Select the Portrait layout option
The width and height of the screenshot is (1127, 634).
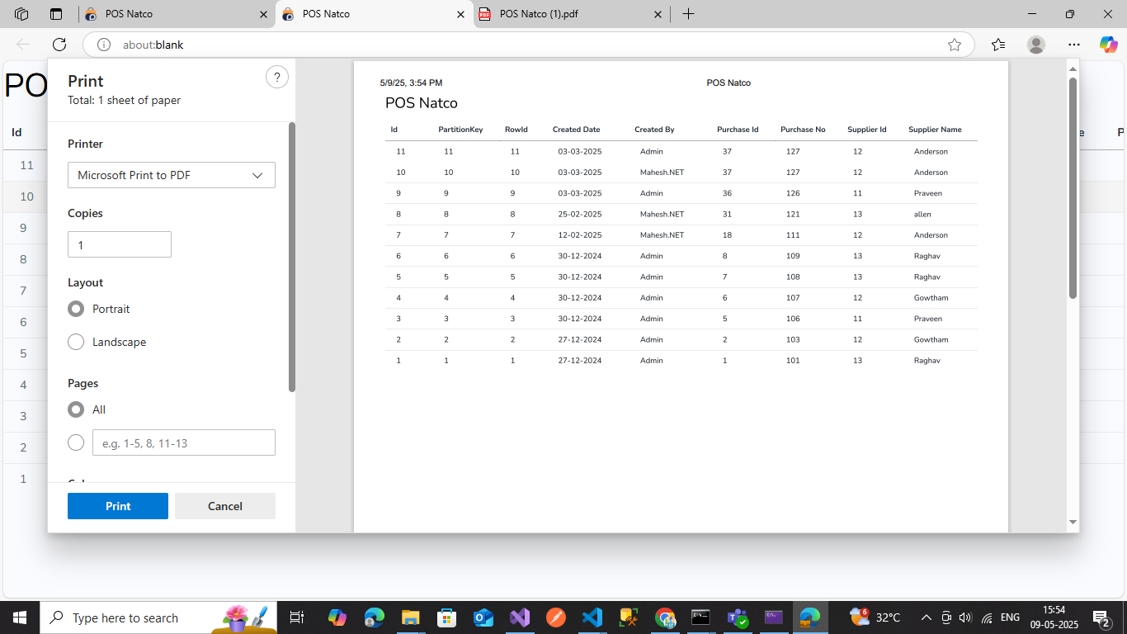76,309
